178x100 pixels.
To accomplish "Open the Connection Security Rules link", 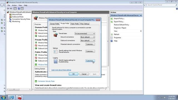I will 46,81.
